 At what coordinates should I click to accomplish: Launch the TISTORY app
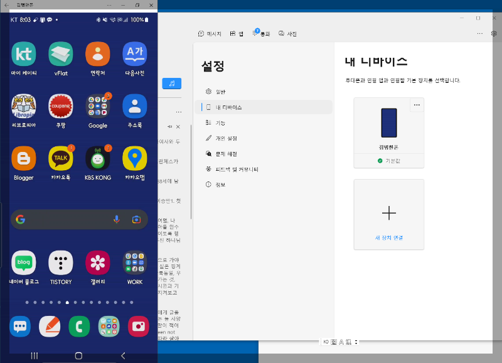[x=60, y=263]
